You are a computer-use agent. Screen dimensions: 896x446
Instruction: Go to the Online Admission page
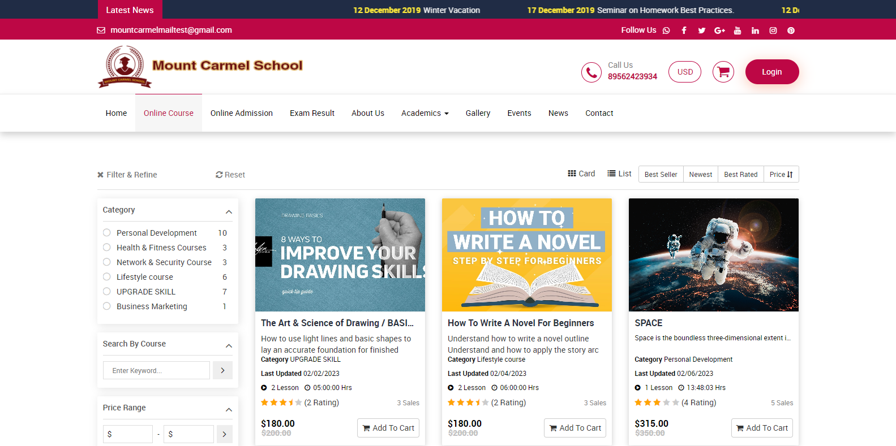(x=241, y=113)
